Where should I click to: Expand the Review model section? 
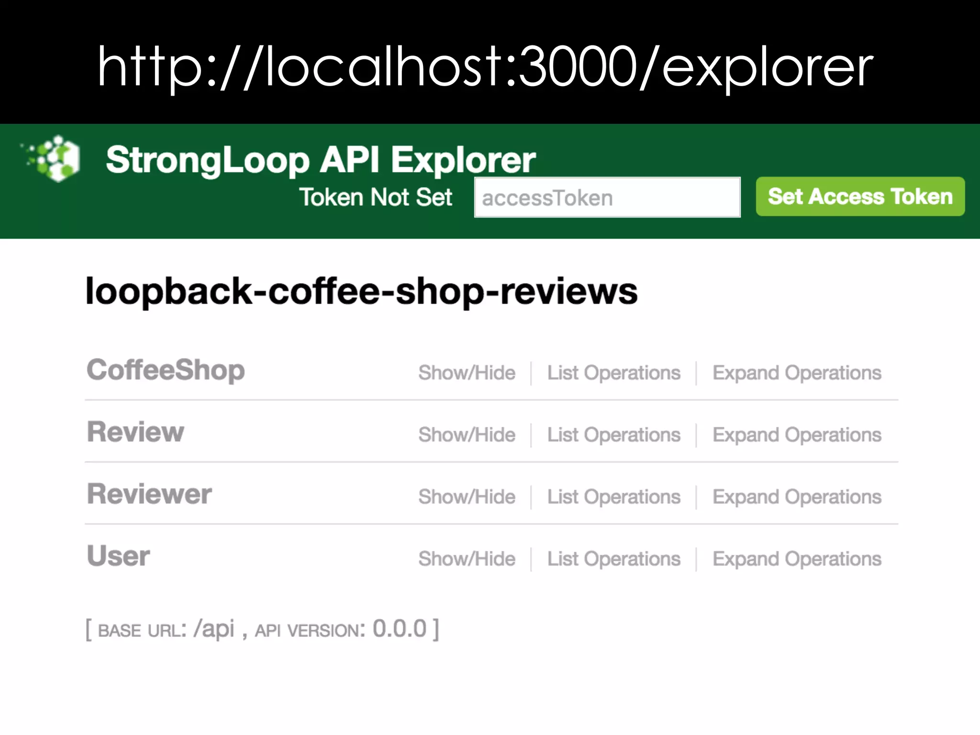[x=135, y=432]
